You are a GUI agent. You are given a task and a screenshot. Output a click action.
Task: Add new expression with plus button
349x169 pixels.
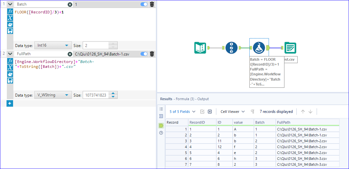(10, 103)
